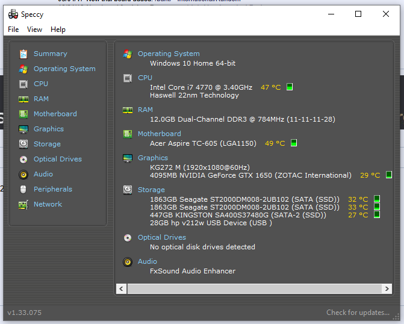The height and width of the screenshot is (324, 404).
Task: Click the hp v212w USB Device entry
Action: point(211,223)
